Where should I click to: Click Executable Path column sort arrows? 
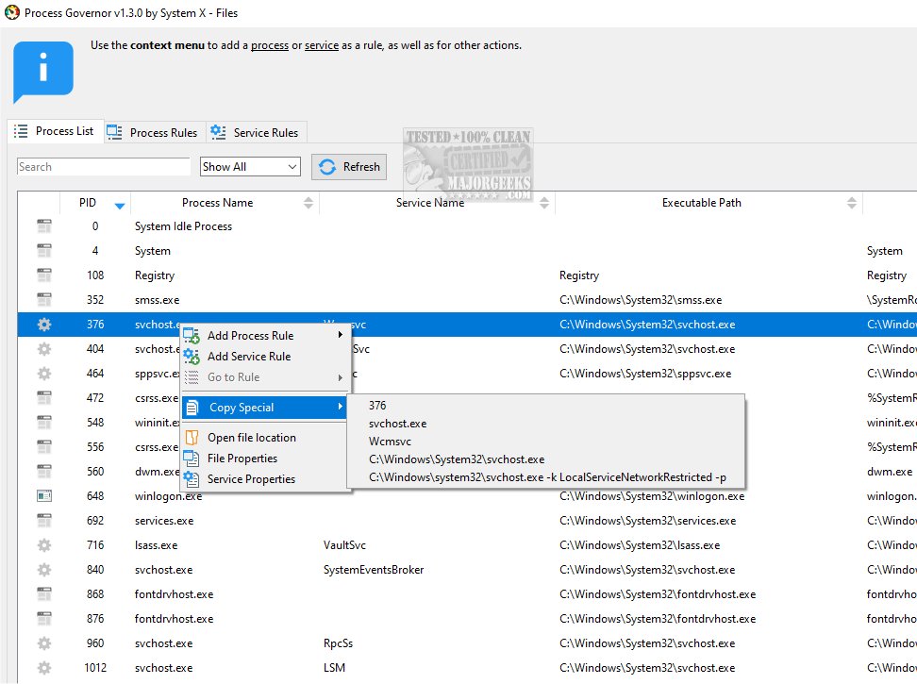(x=852, y=203)
